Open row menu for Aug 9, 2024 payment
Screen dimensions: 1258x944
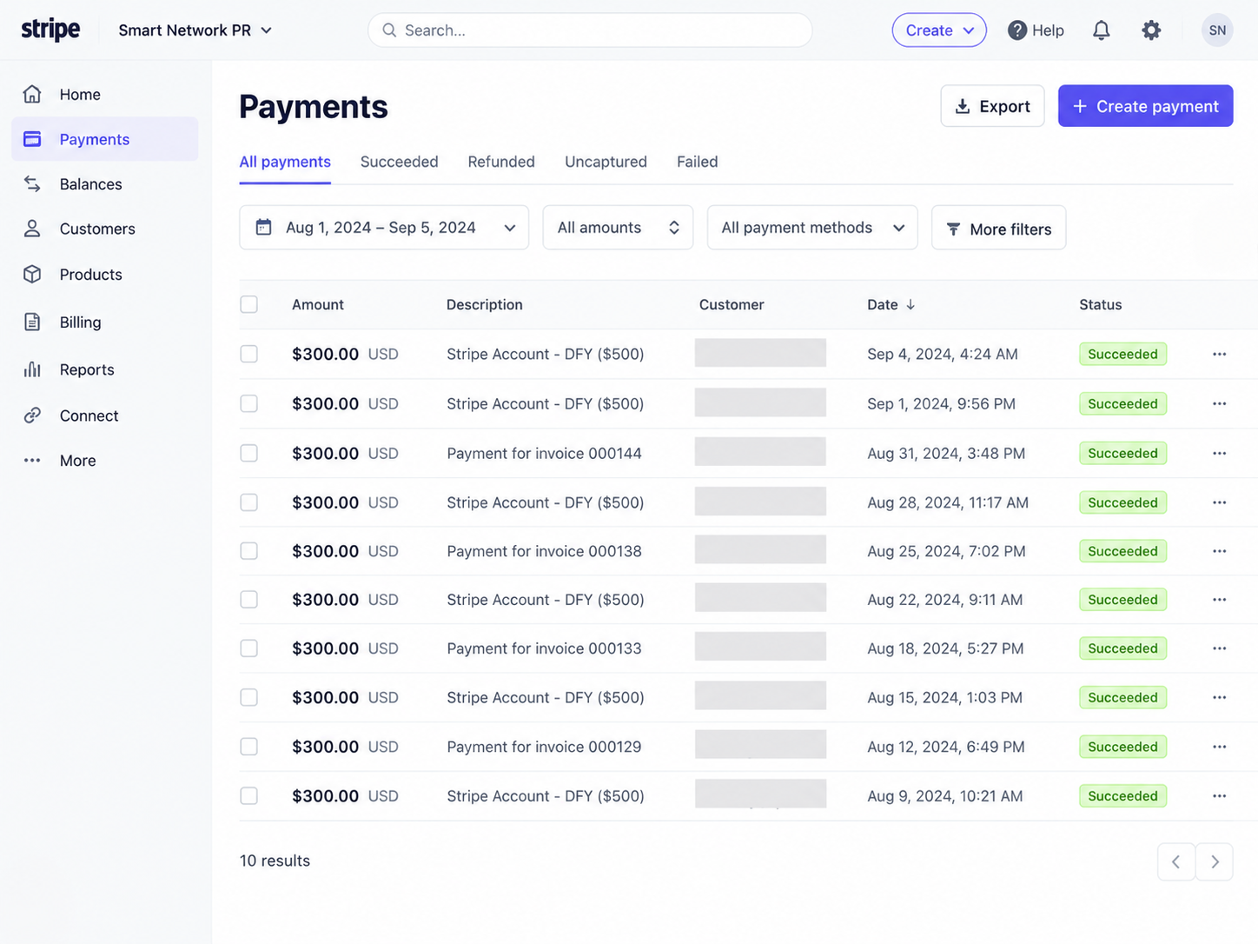(1219, 795)
